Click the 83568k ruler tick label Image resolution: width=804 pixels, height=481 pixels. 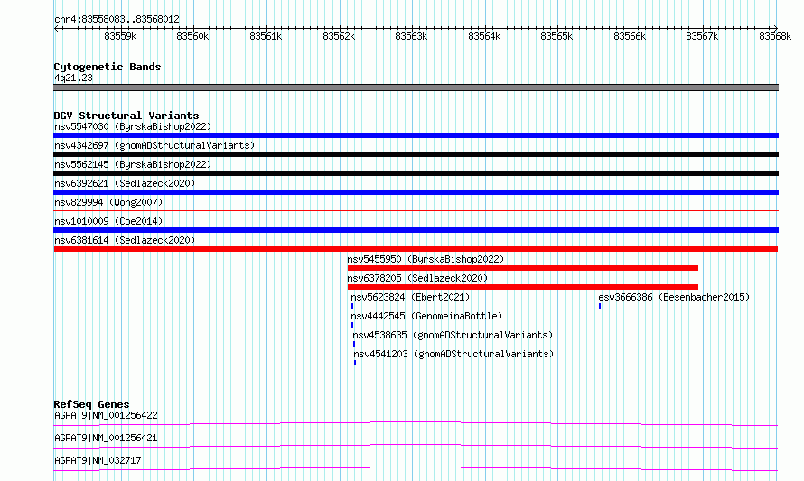tap(775, 36)
